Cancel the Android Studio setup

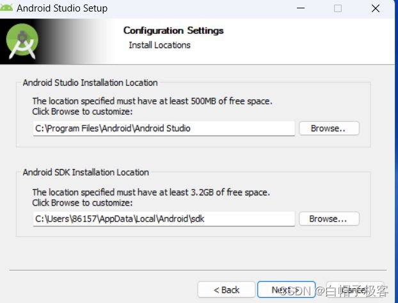tap(355, 290)
